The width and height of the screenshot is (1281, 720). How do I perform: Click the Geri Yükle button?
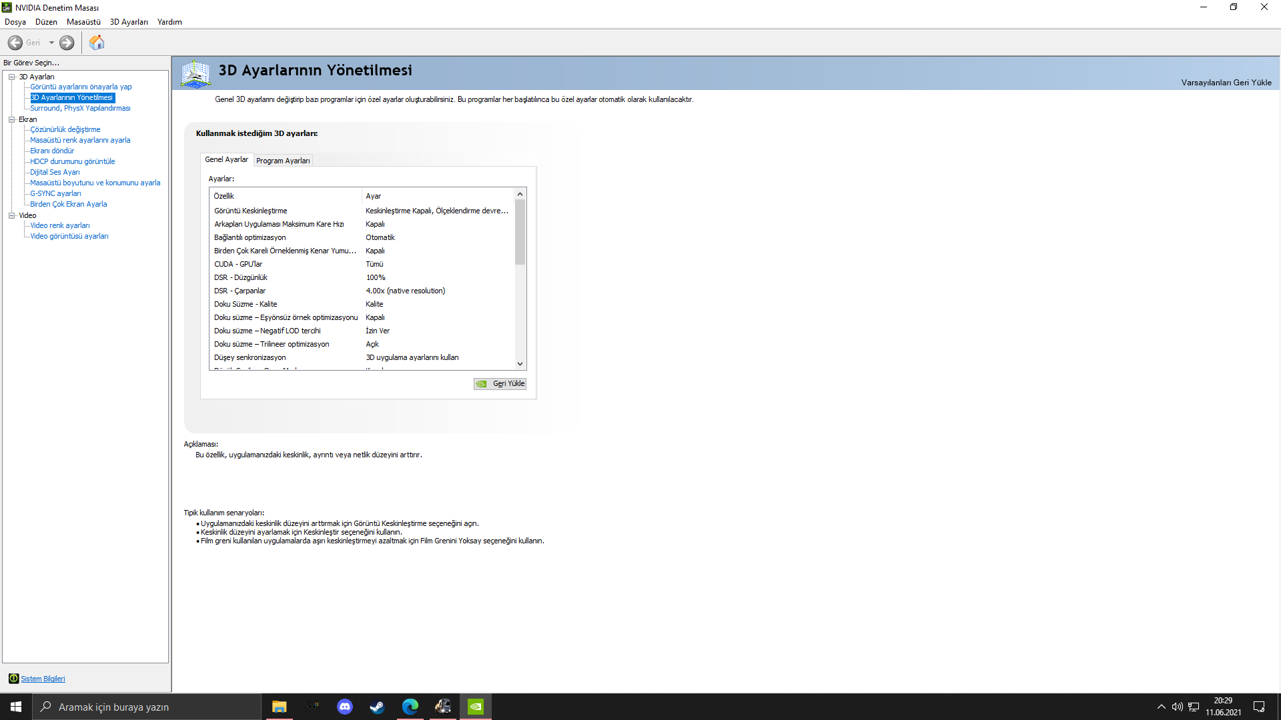pyautogui.click(x=500, y=384)
